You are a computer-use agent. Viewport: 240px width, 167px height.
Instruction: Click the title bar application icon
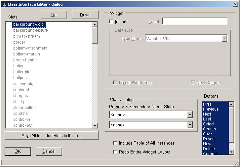pyautogui.click(x=4, y=4)
